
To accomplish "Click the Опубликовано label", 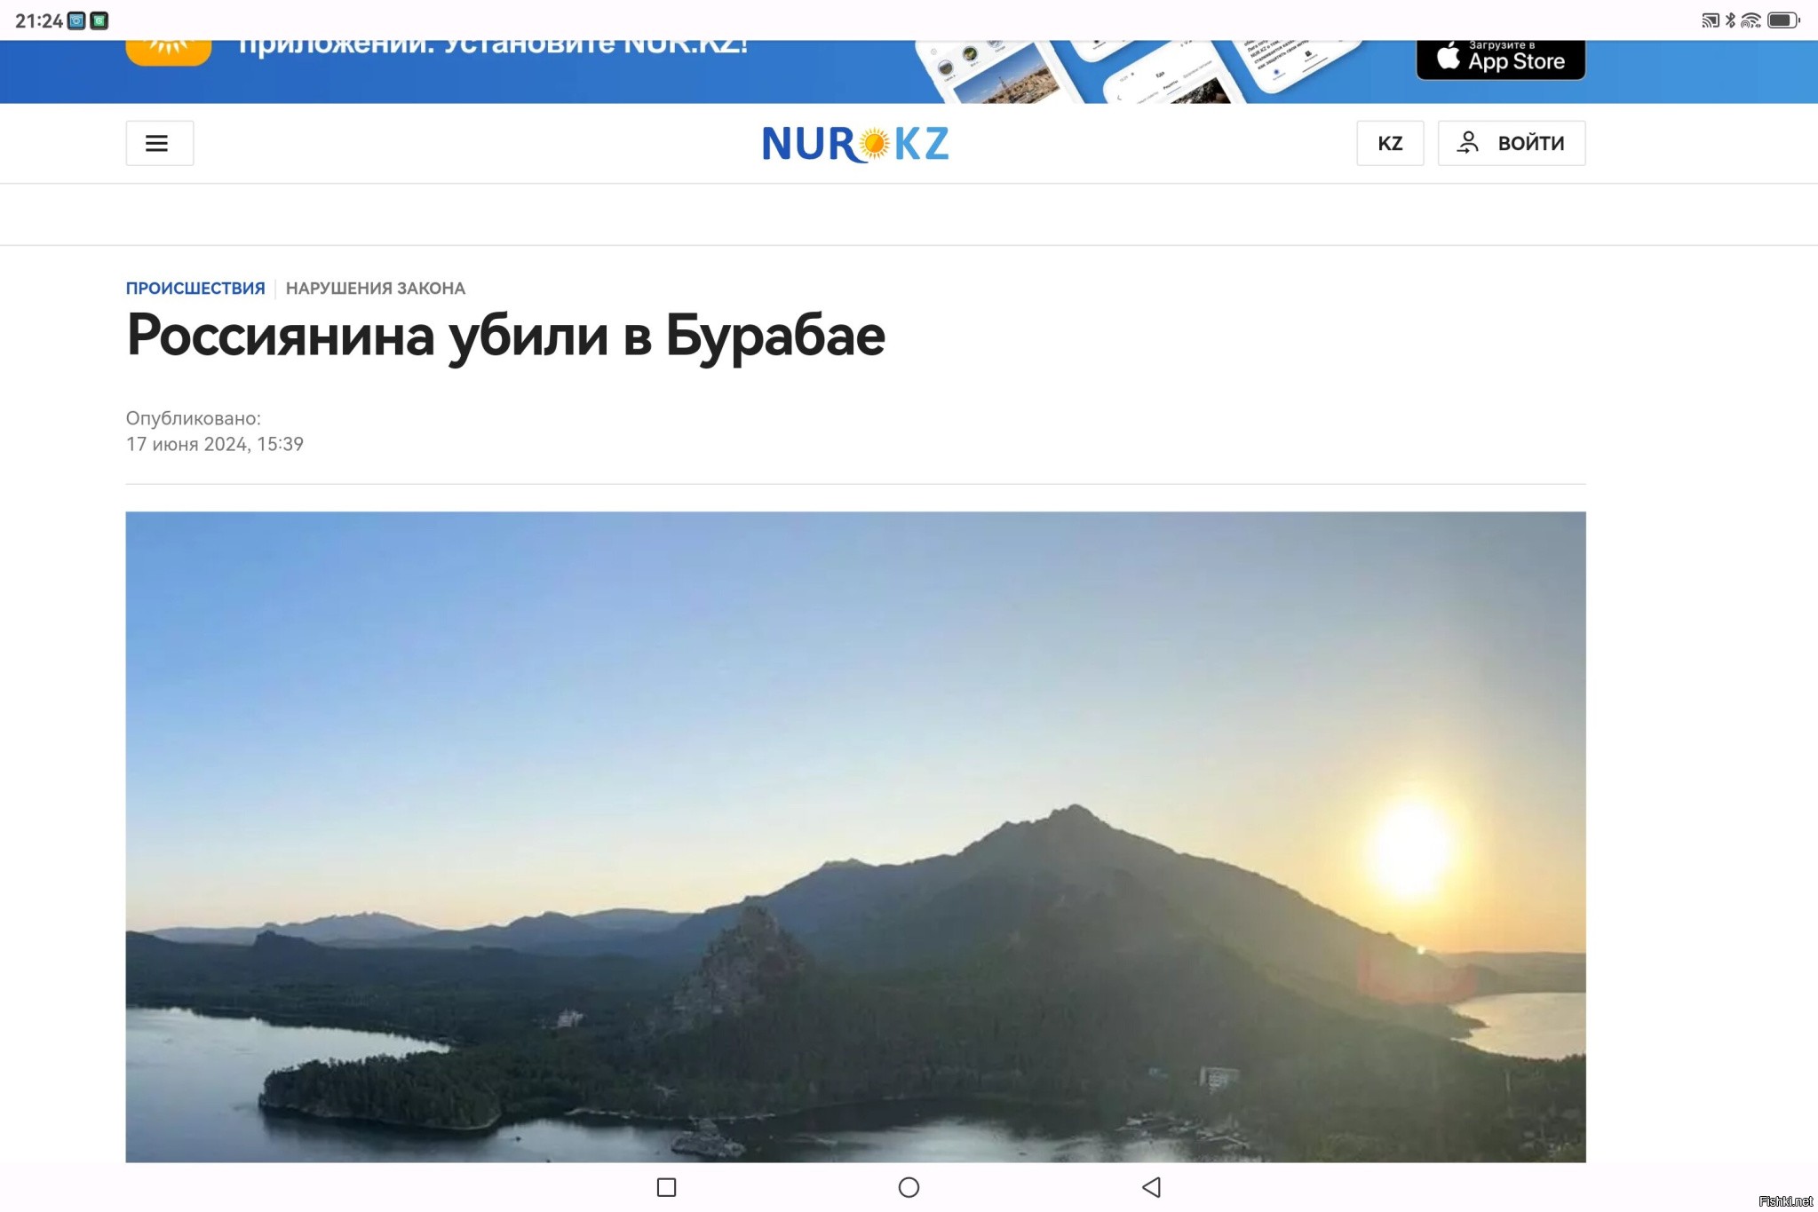I will [193, 418].
